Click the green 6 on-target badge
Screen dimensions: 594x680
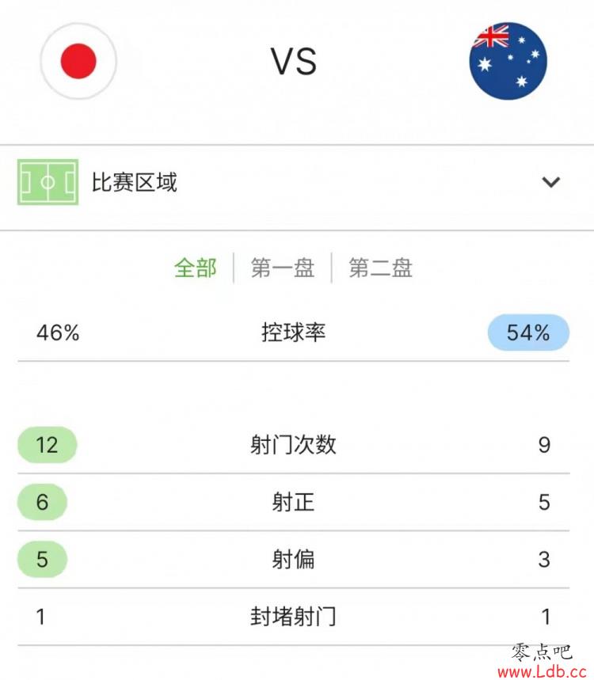pos(42,502)
